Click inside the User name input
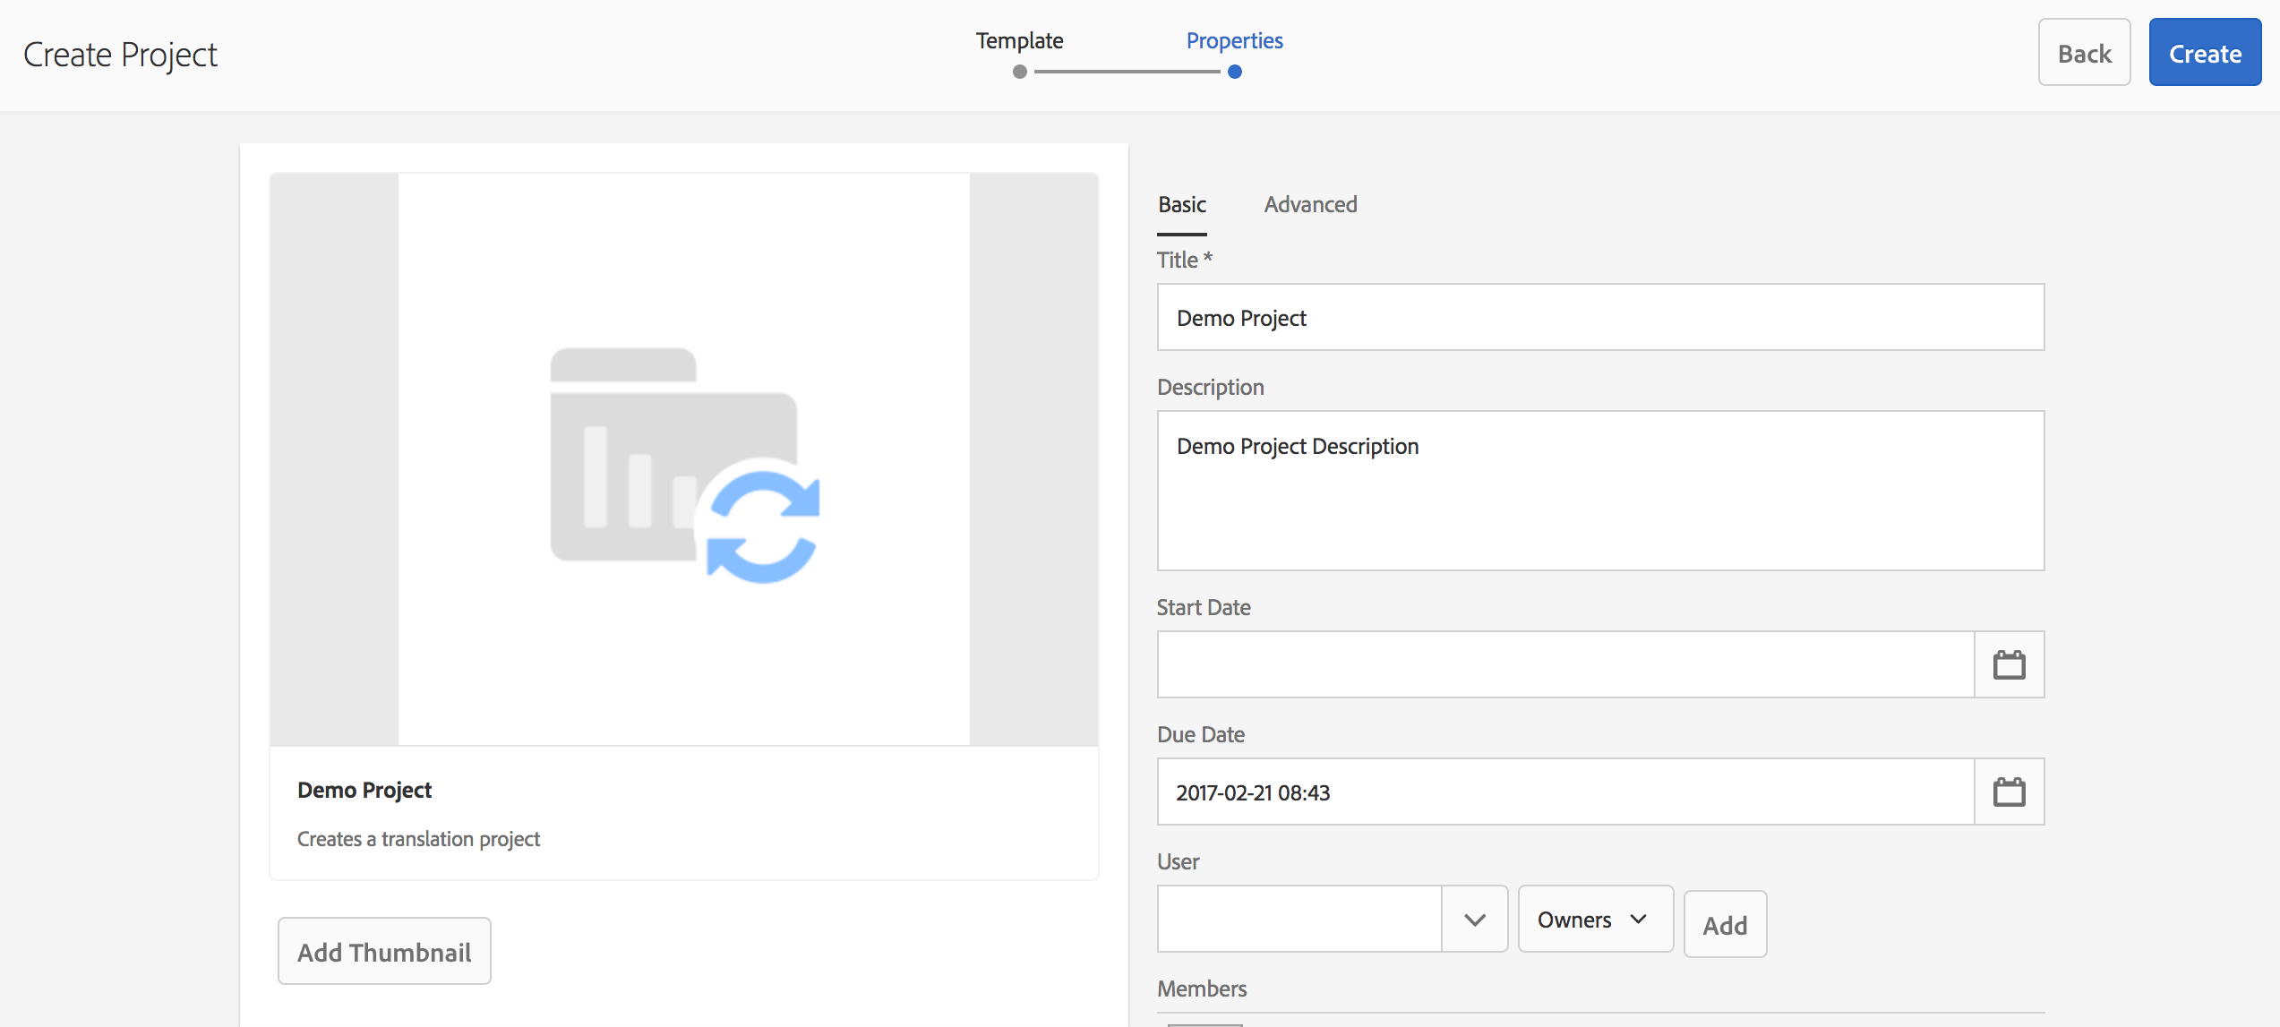 point(1299,920)
